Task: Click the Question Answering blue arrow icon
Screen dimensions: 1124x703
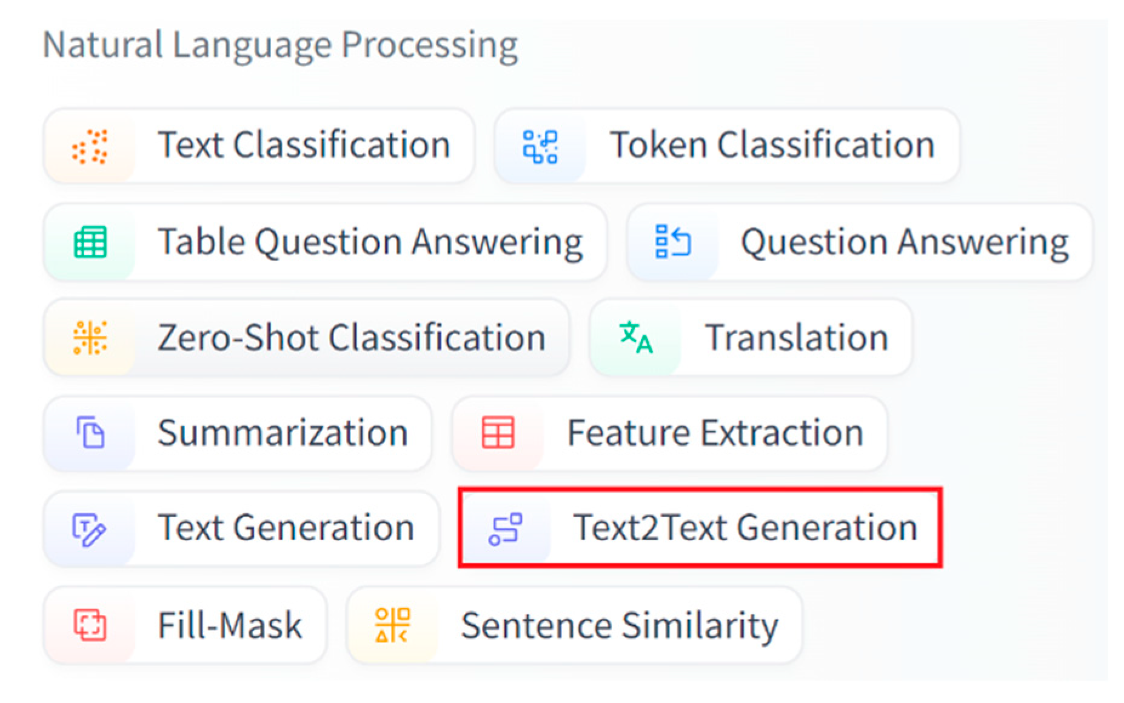Action: click(672, 242)
